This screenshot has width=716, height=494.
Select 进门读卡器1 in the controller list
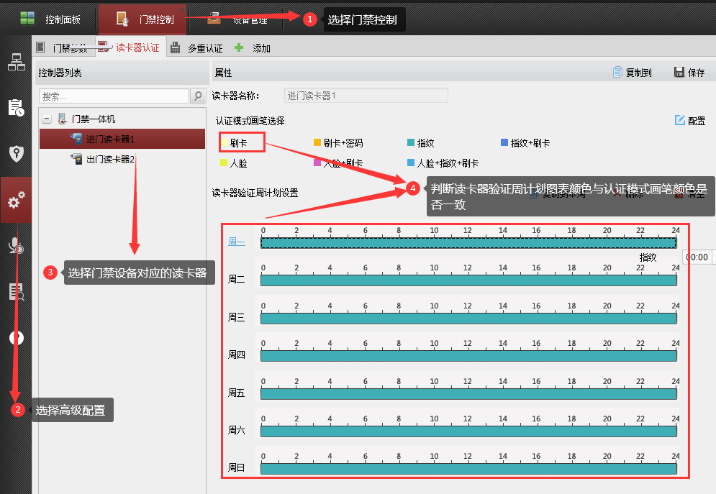pos(109,139)
